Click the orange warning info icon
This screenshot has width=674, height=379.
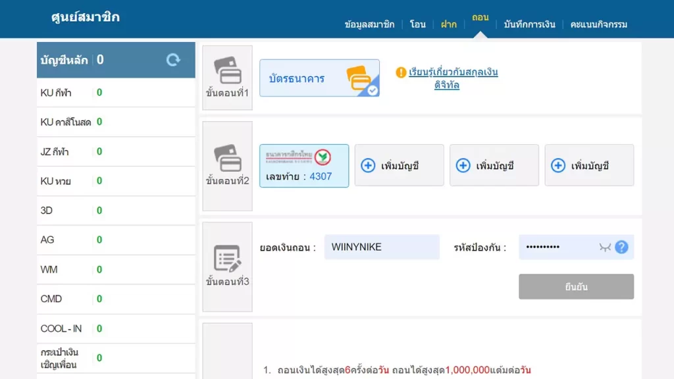pos(401,72)
